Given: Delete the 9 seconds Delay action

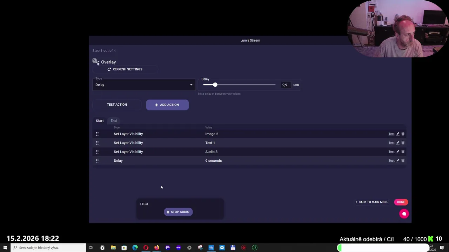Looking at the screenshot, I should [403, 161].
